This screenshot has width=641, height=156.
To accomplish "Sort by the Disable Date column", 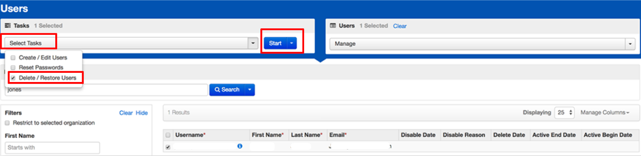I will tap(418, 135).
